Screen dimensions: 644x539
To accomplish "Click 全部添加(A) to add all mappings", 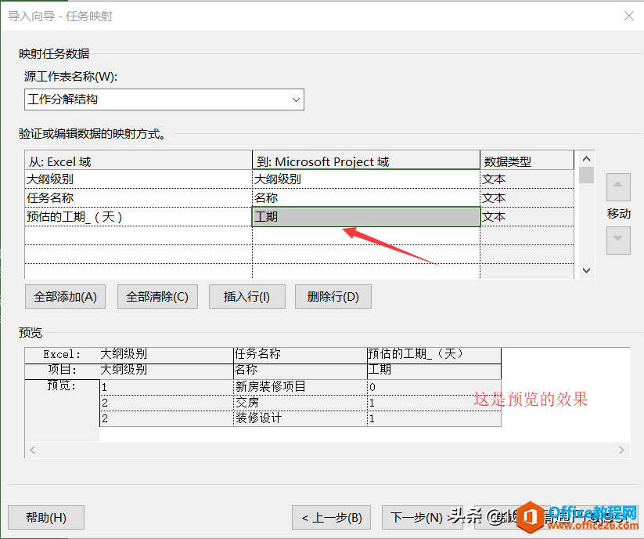I will coord(65,296).
